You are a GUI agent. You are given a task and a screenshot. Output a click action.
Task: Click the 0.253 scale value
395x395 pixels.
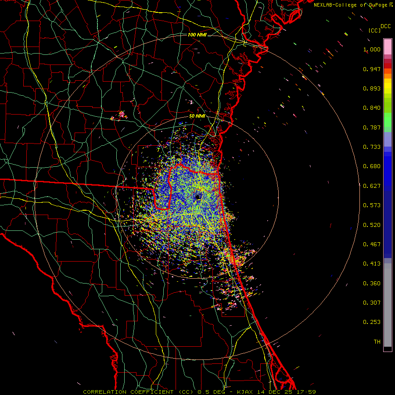pos(372,322)
